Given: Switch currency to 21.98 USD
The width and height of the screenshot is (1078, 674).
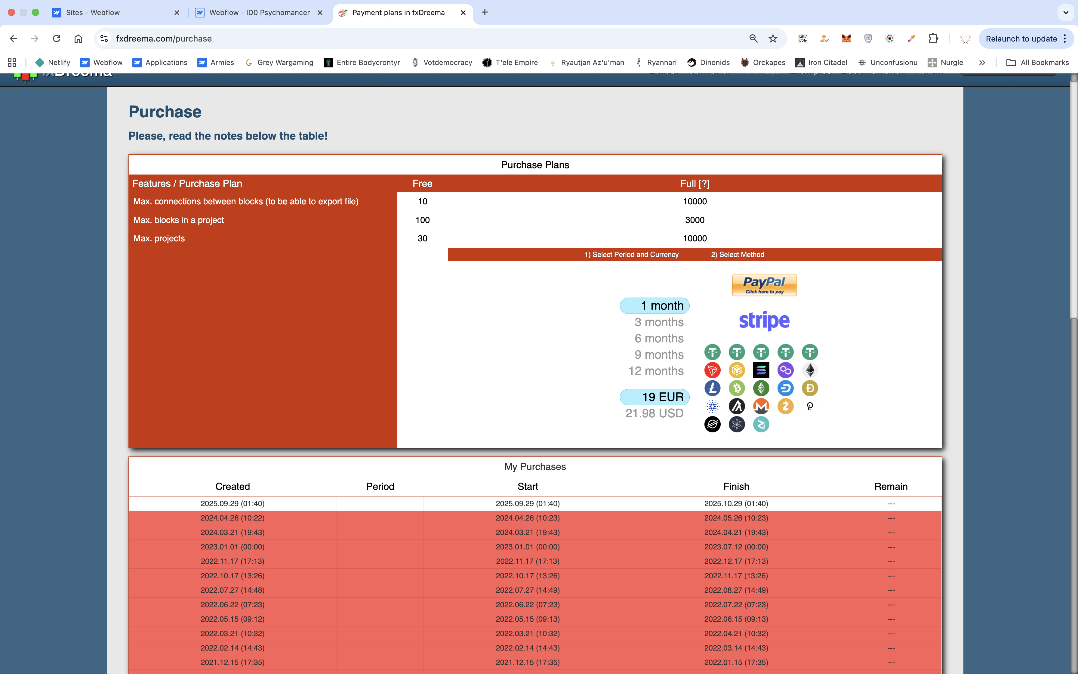Looking at the screenshot, I should [x=654, y=413].
